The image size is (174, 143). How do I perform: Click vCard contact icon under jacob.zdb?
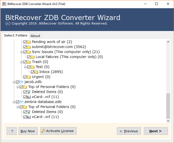29,97
